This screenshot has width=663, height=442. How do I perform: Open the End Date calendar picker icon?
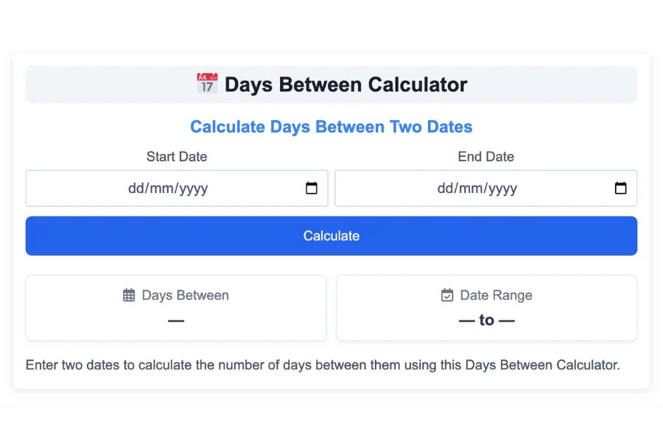[621, 189]
